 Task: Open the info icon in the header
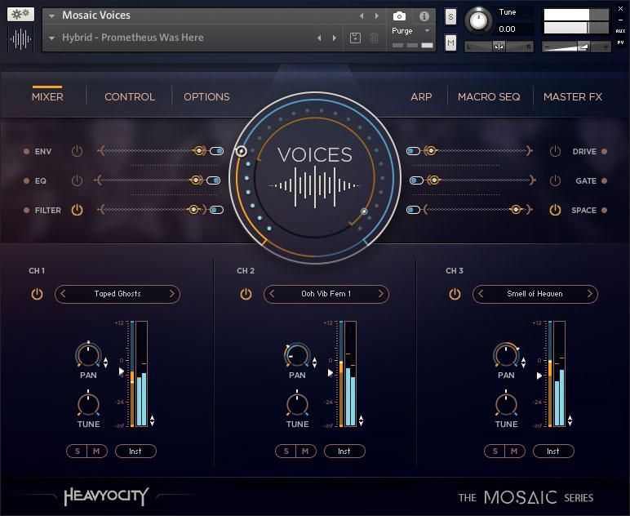424,16
